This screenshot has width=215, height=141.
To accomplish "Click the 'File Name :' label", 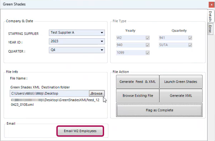I will tap(19, 78).
